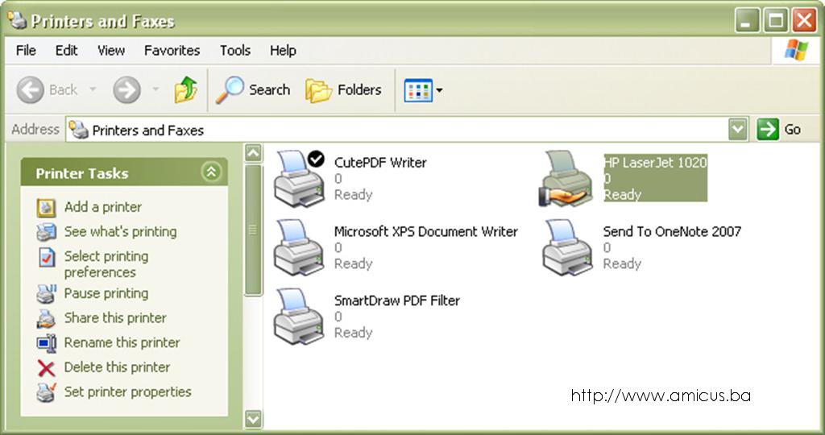Select the HP LaserJet 1020 shared printer icon
This screenshot has height=435, width=825.
[x=566, y=178]
